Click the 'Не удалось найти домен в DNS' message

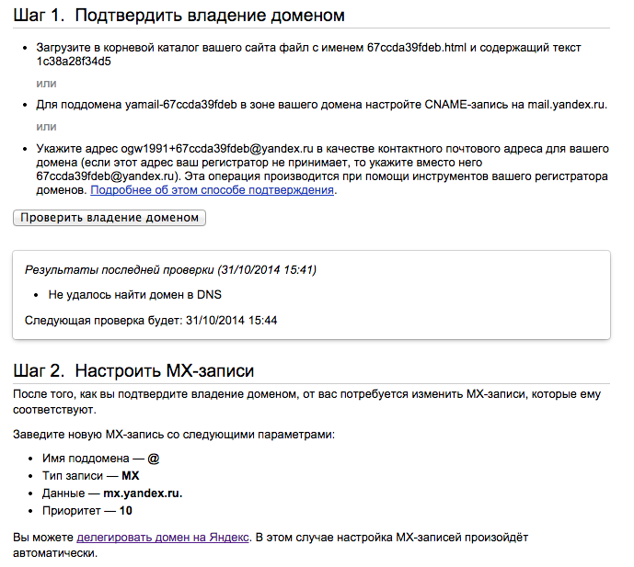pos(135,294)
